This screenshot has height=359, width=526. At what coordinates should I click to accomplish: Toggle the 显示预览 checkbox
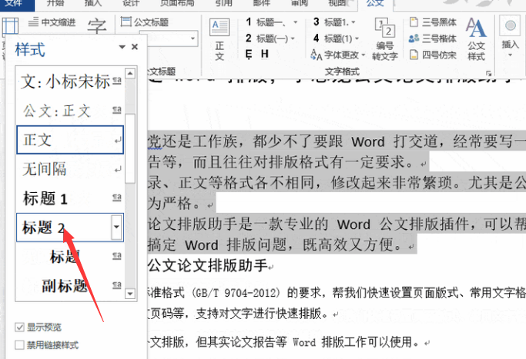20,327
